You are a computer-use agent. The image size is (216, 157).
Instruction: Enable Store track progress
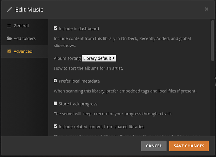(x=56, y=103)
